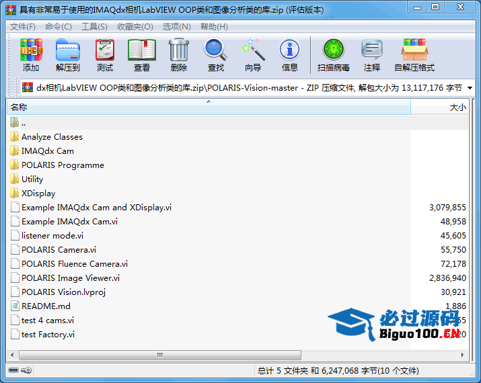Select the README.md file

pyautogui.click(x=46, y=306)
